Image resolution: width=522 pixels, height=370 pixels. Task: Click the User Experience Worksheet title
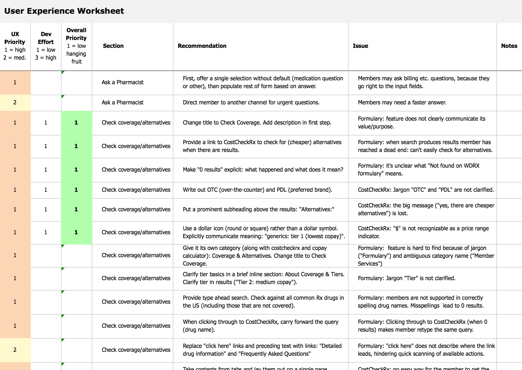coord(64,11)
